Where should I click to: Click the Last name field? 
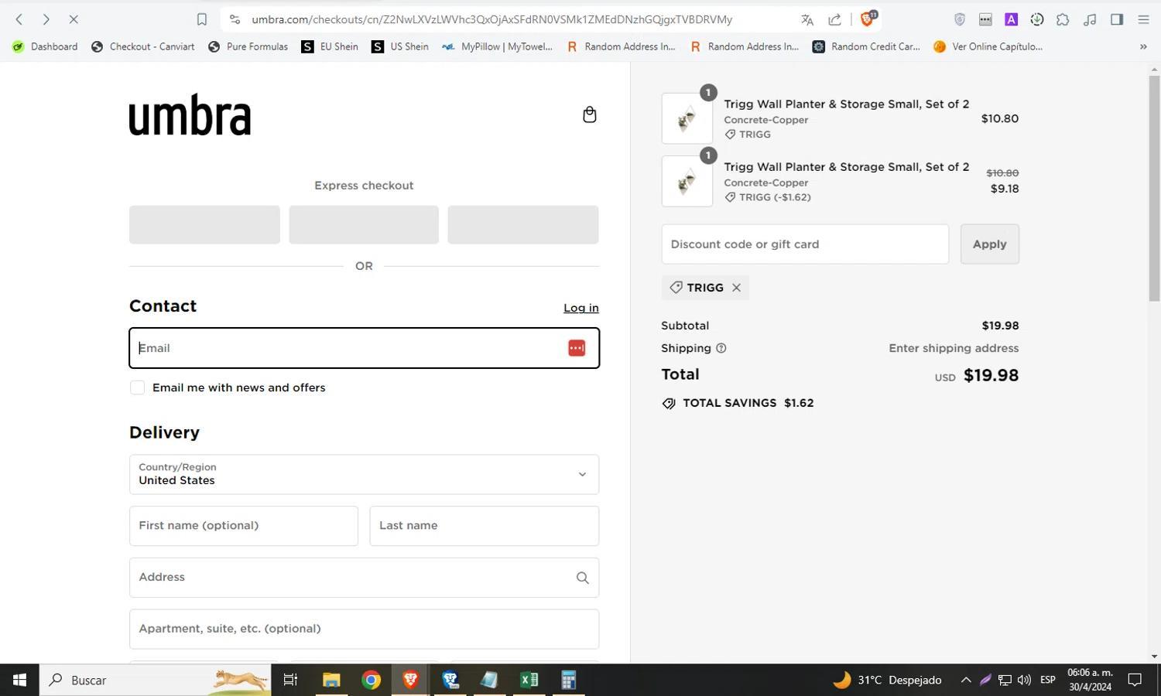coord(485,526)
